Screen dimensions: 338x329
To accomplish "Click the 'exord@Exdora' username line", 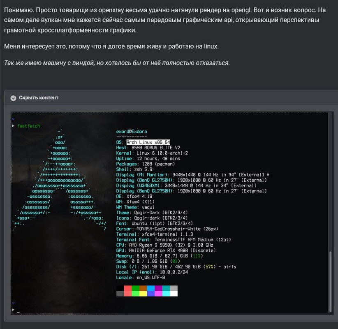I will (x=132, y=132).
